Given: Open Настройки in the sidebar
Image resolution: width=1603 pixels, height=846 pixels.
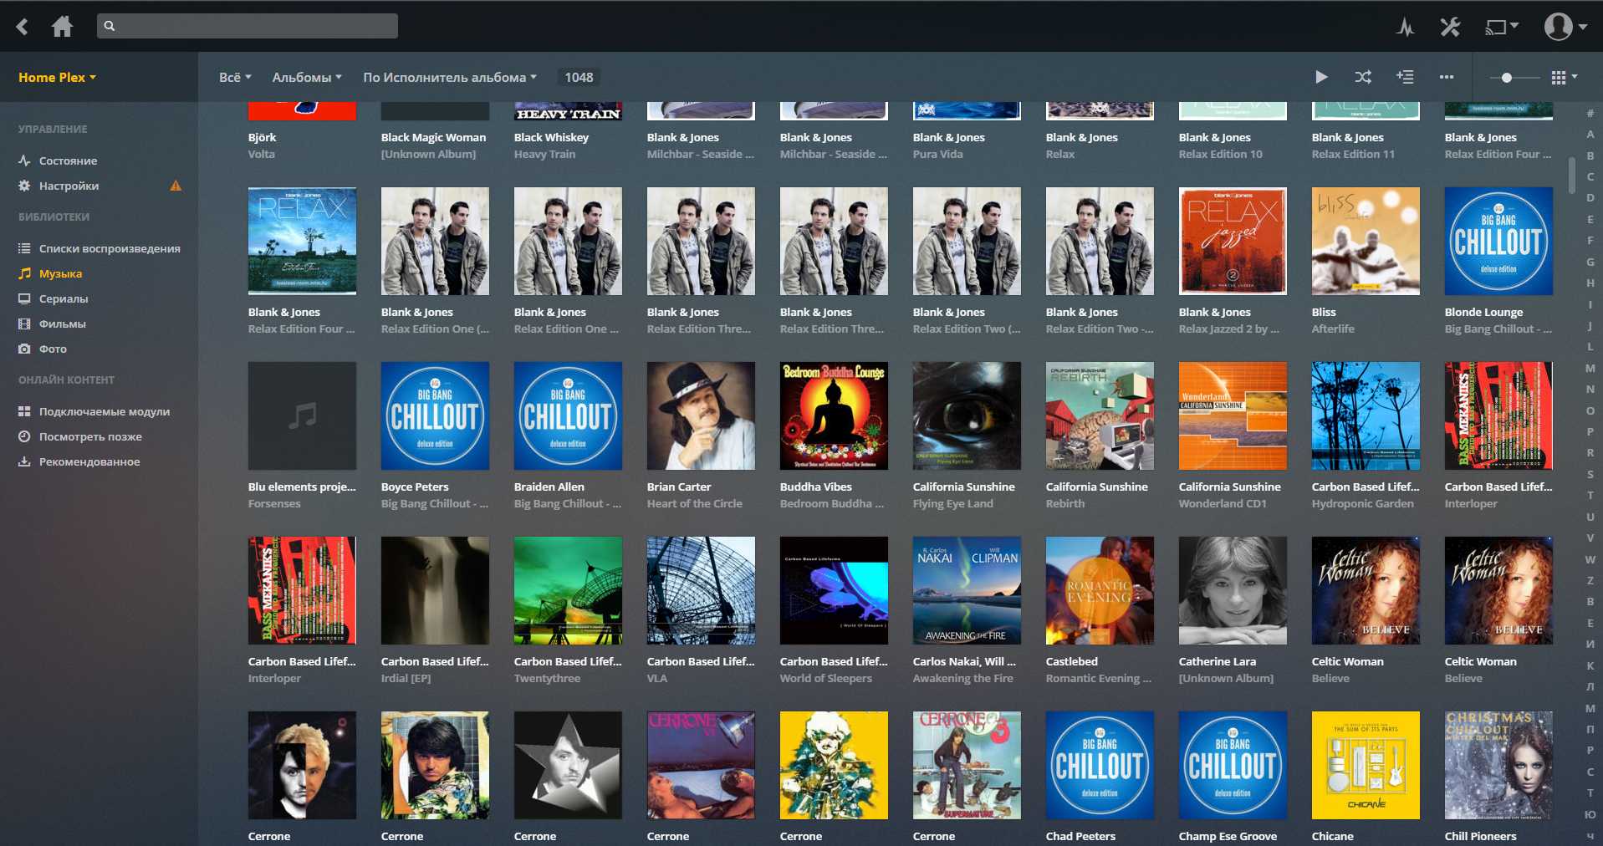Looking at the screenshot, I should [69, 186].
